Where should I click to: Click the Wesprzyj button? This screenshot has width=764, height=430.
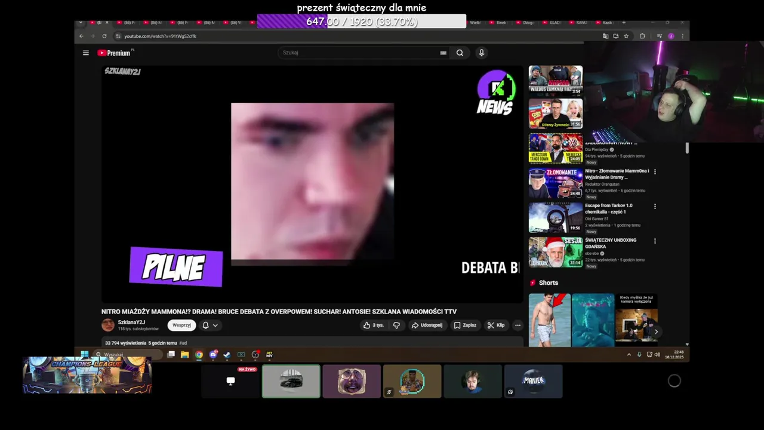(x=181, y=325)
